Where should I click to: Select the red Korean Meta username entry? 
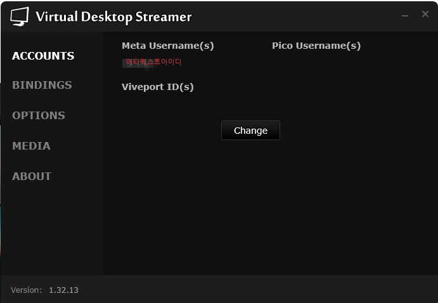[154, 62]
